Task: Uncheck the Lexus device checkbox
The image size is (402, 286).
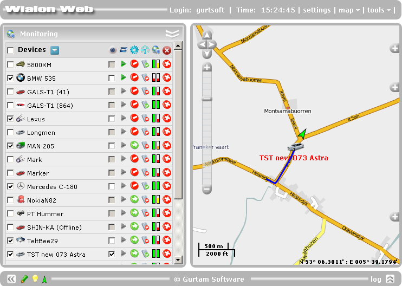Action: pyautogui.click(x=10, y=119)
